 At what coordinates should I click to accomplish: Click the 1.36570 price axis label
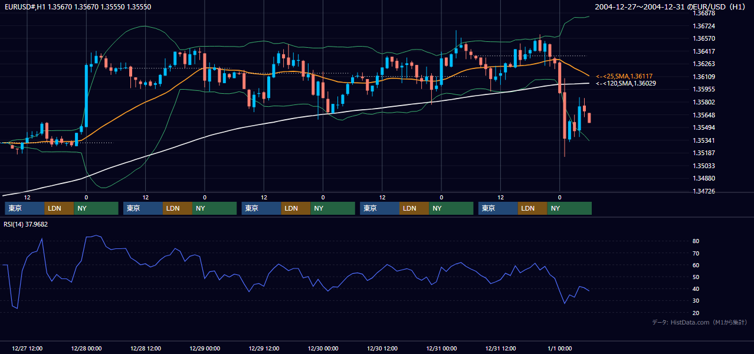705,38
